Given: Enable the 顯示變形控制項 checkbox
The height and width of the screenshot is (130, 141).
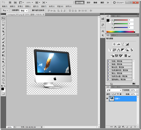Looking at the screenshot, I should coord(31,10).
